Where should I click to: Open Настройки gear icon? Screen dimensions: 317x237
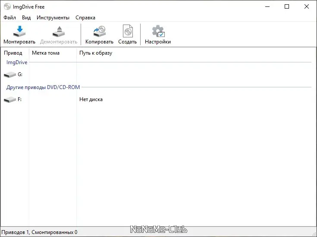point(158,31)
